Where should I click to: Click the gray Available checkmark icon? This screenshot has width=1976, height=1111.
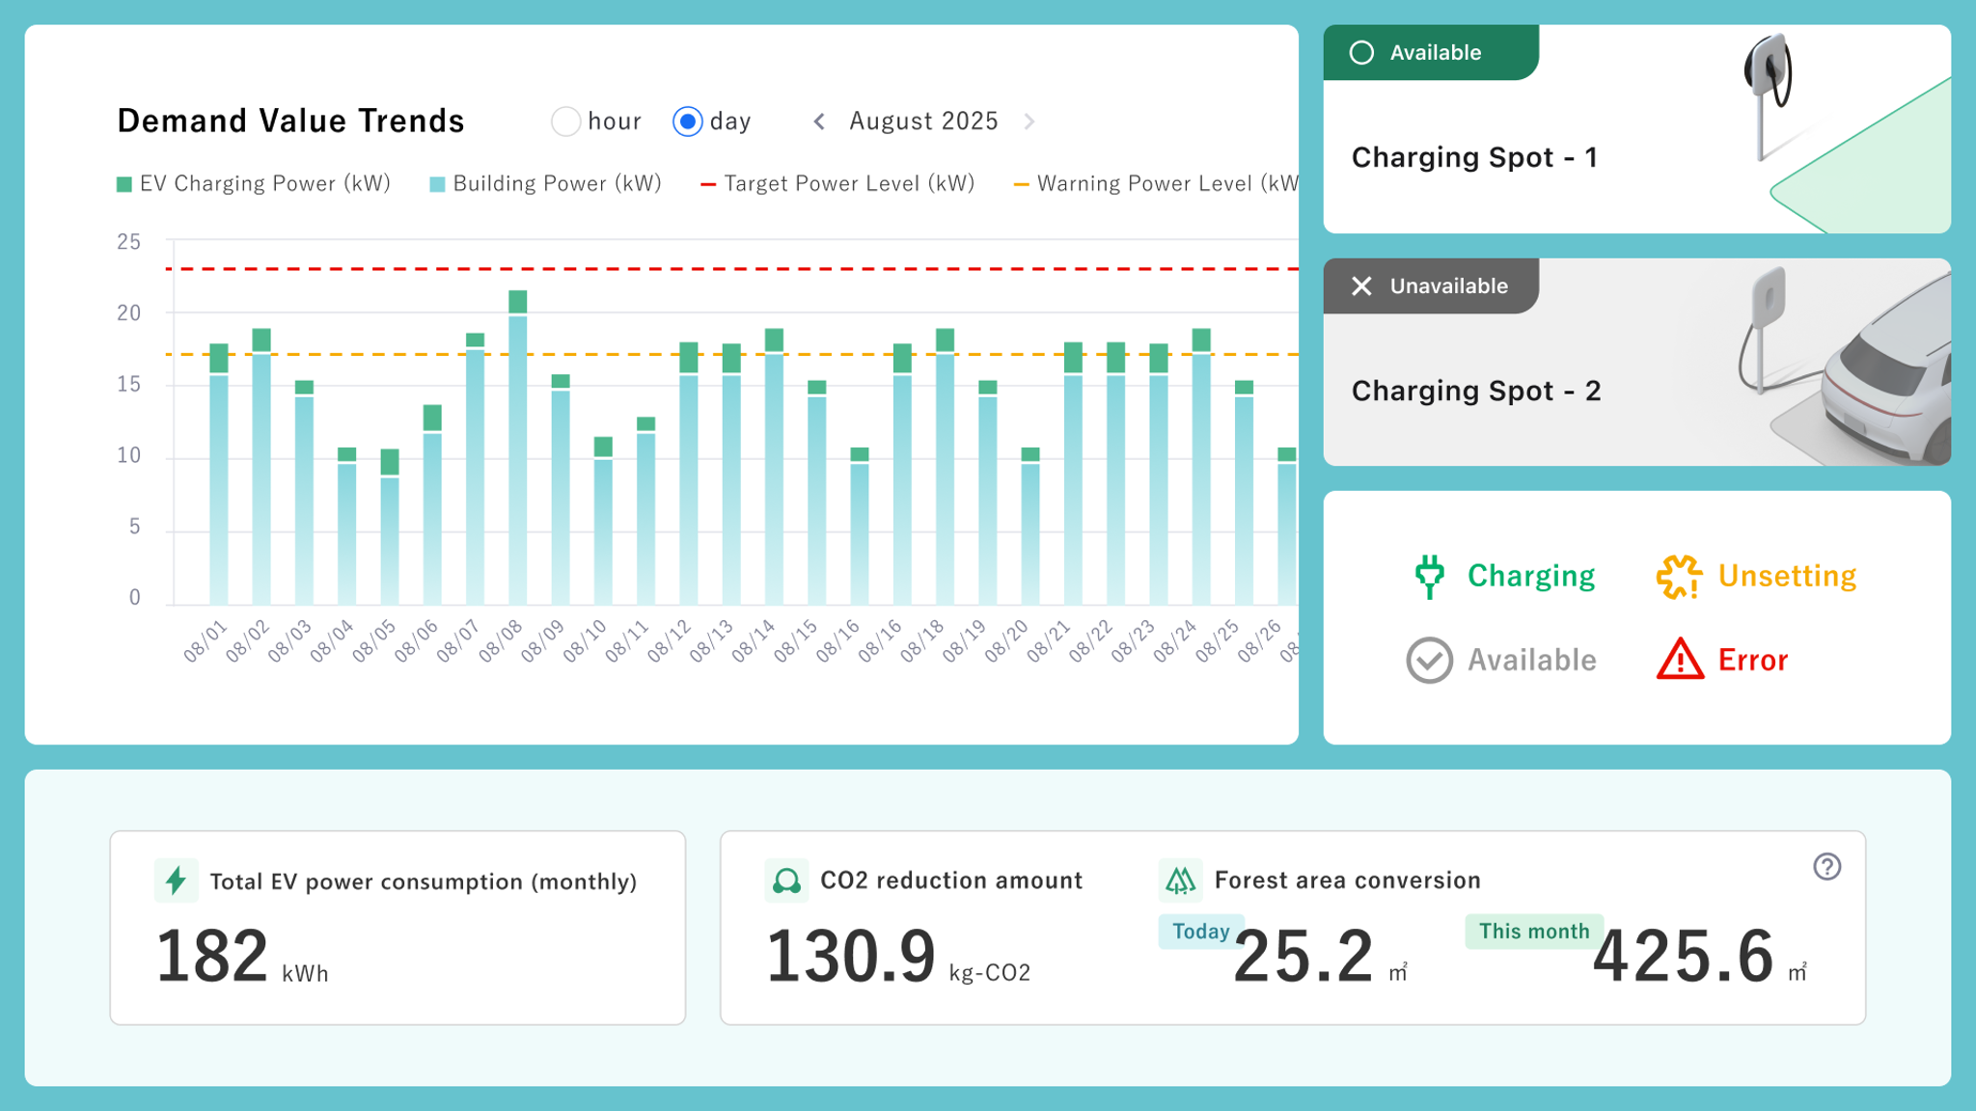(x=1429, y=661)
